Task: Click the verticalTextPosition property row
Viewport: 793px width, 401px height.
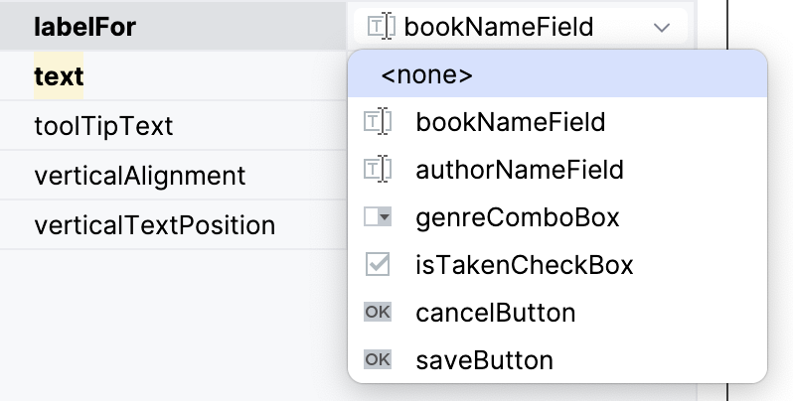Action: [x=154, y=225]
